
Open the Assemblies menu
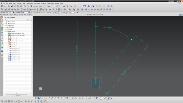pos(30,3)
